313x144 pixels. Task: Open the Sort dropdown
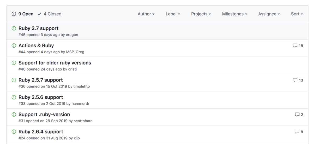point(297,14)
